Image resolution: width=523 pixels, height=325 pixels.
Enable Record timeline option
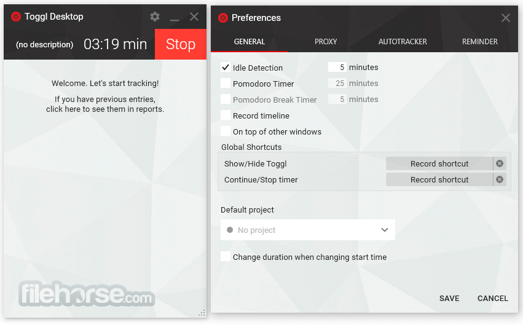coord(226,116)
